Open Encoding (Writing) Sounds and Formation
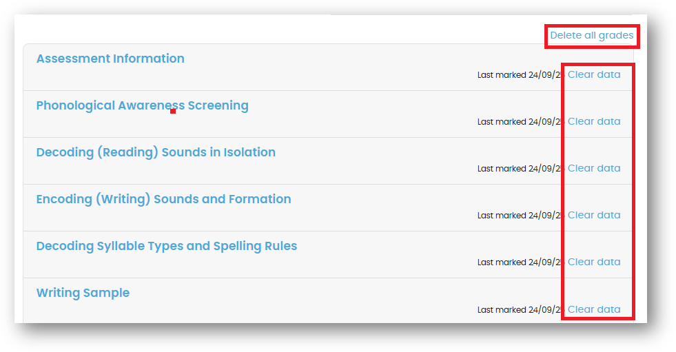The image size is (676, 352). pyautogui.click(x=163, y=199)
